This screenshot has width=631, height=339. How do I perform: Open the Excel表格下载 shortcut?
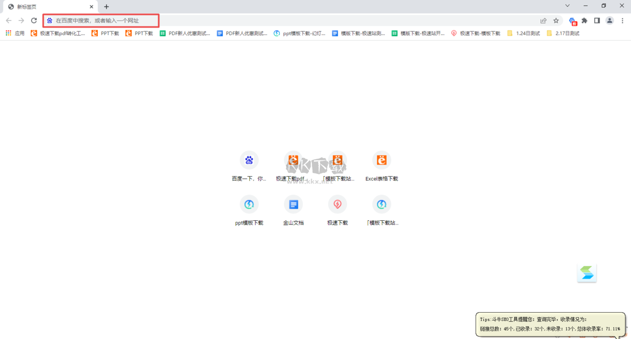pyautogui.click(x=382, y=160)
